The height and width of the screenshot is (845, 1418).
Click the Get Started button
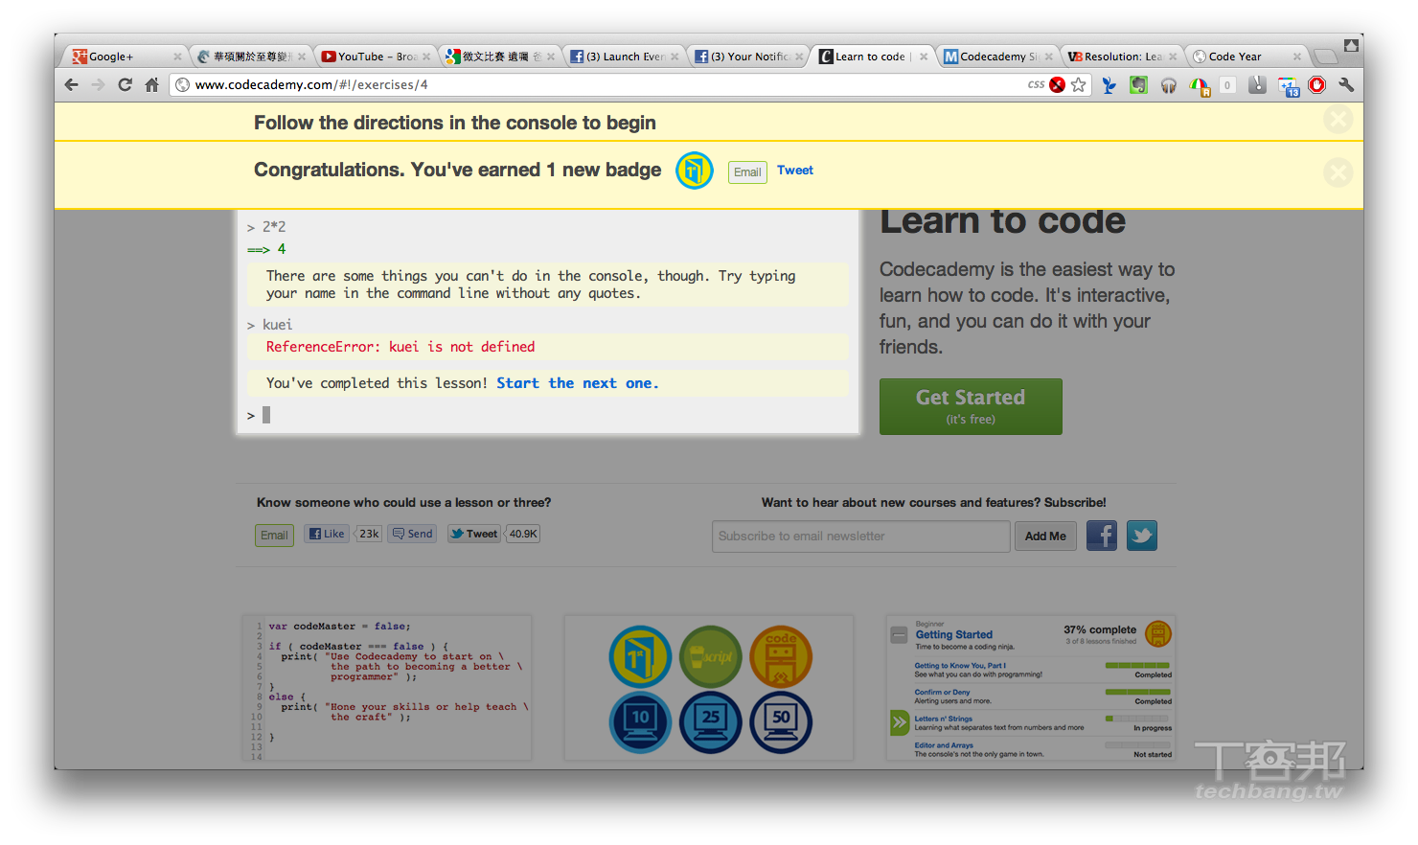coord(970,406)
